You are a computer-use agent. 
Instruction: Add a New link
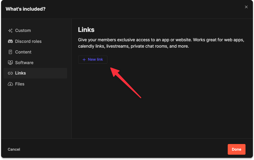(93, 60)
